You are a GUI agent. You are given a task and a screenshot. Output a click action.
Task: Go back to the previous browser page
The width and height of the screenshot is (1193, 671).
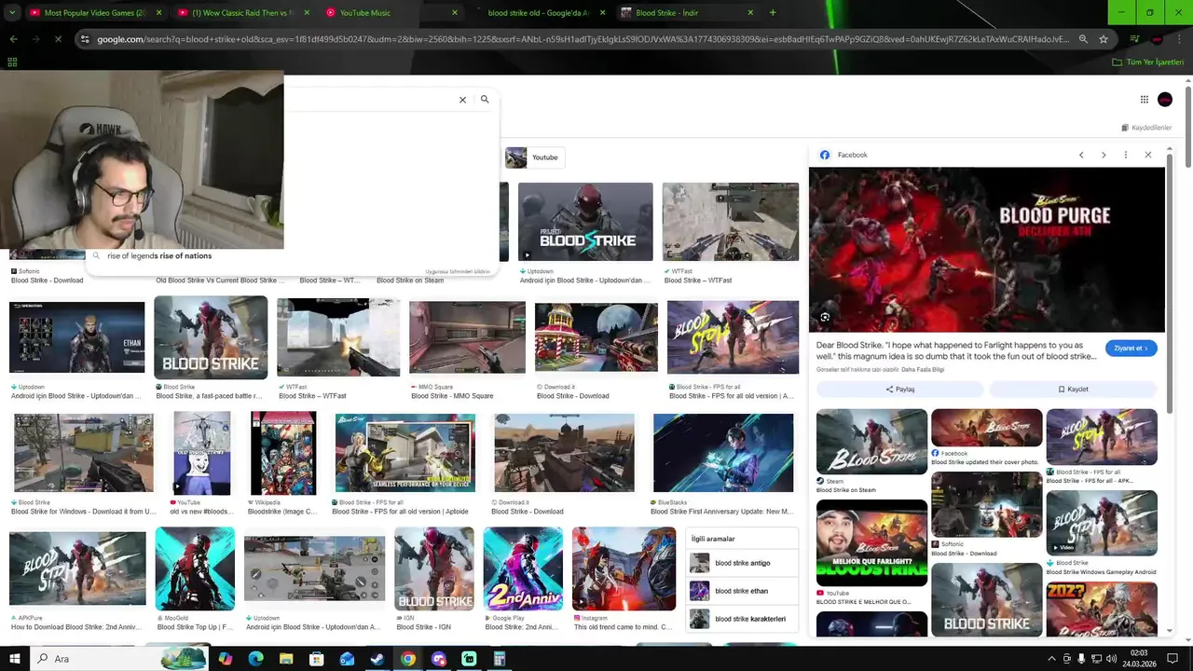point(13,39)
